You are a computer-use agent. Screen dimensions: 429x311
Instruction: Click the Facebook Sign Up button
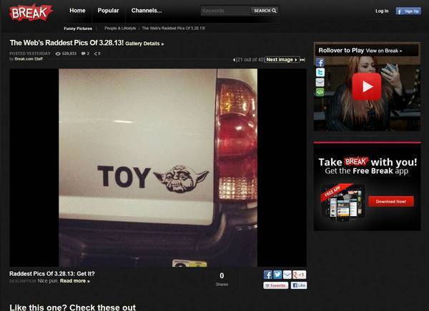[408, 11]
